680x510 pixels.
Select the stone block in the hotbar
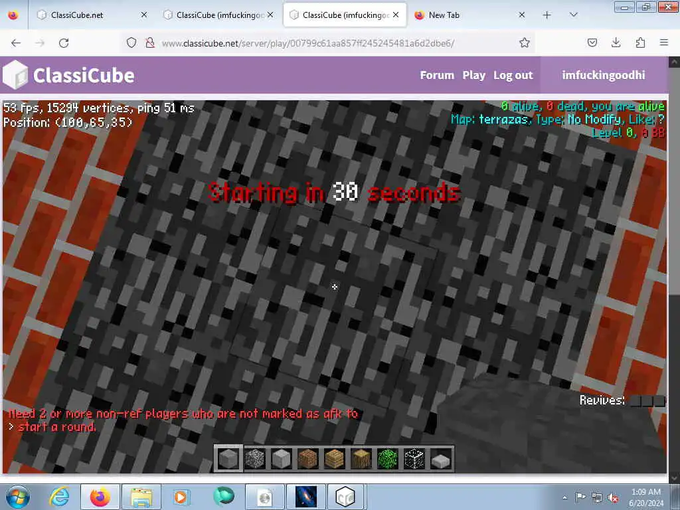pos(228,458)
